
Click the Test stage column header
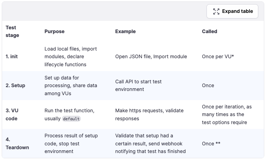[13, 31]
